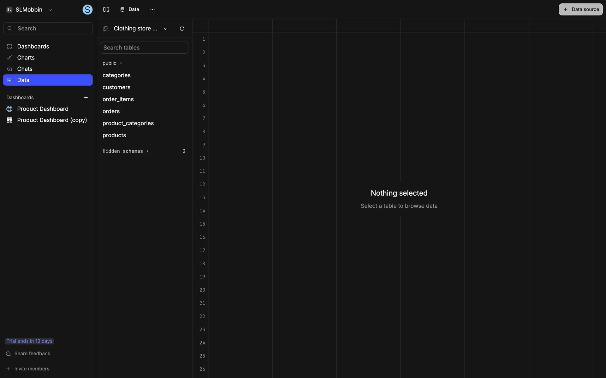Screen dimensions: 606x378
Task: Click the Charts line-graph icon
Action: click(9, 58)
